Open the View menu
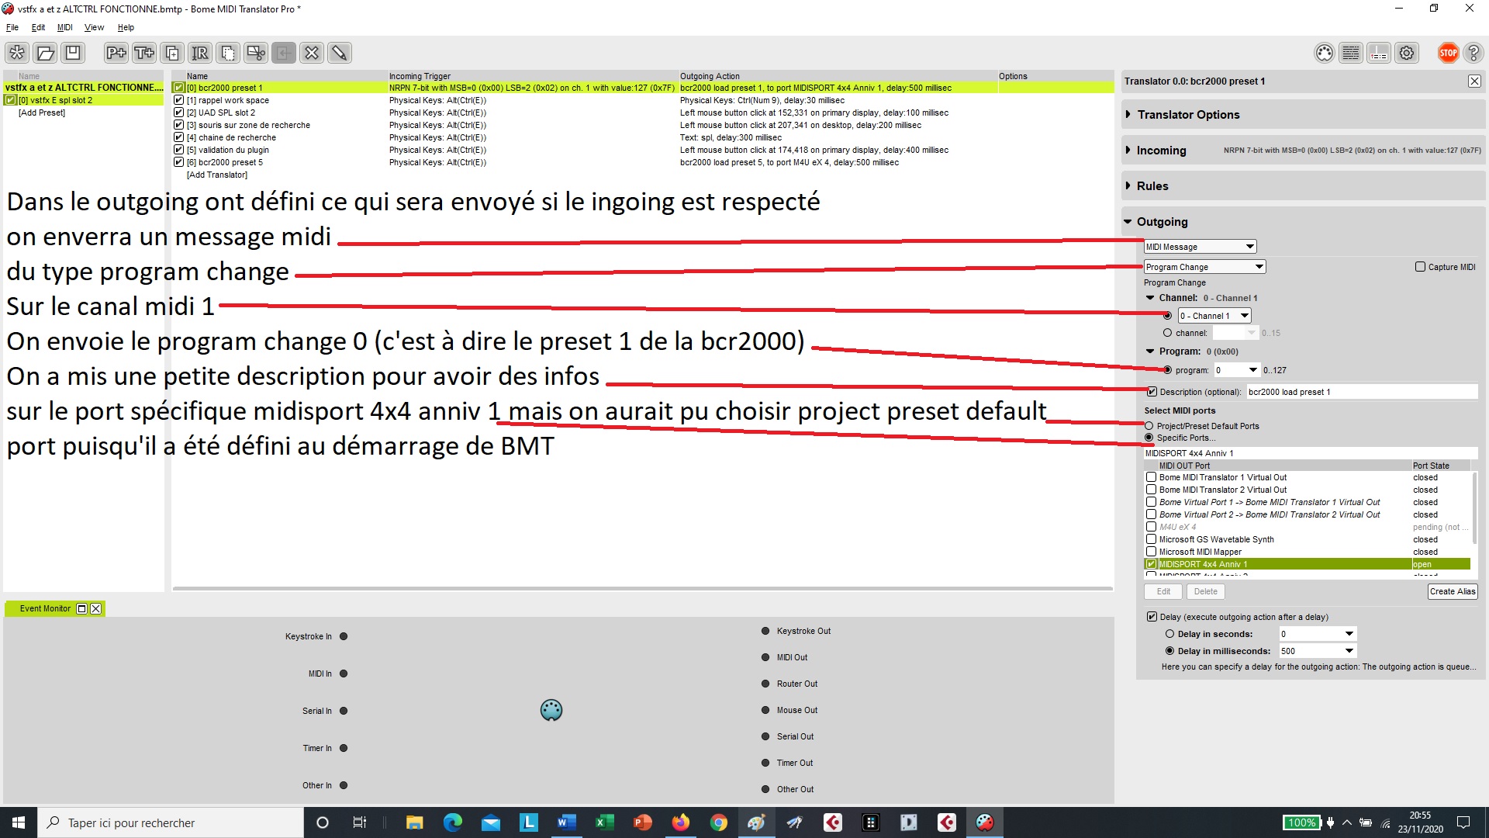This screenshot has width=1489, height=838. tap(94, 27)
